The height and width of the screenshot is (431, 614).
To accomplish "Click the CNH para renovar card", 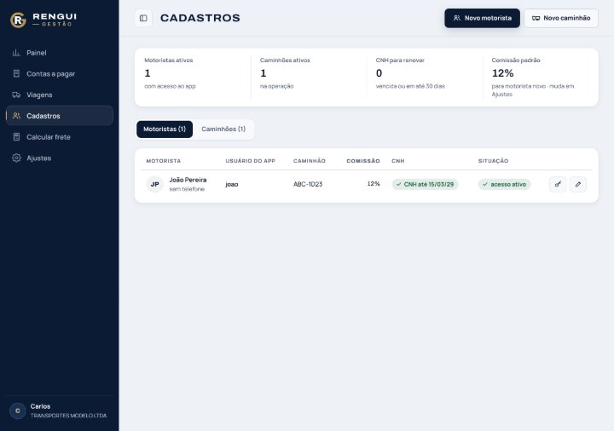I will (425, 77).
